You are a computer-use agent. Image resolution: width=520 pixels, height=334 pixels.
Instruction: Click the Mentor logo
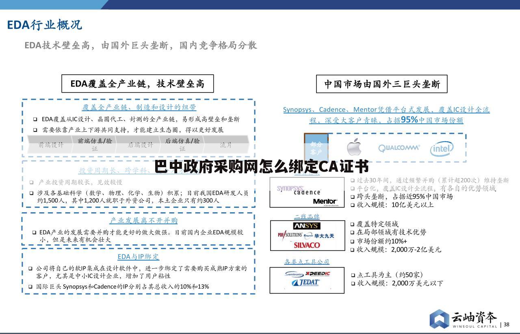tap(325, 201)
